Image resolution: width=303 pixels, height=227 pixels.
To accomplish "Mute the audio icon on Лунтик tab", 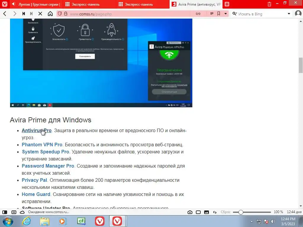I will pos(14,4).
